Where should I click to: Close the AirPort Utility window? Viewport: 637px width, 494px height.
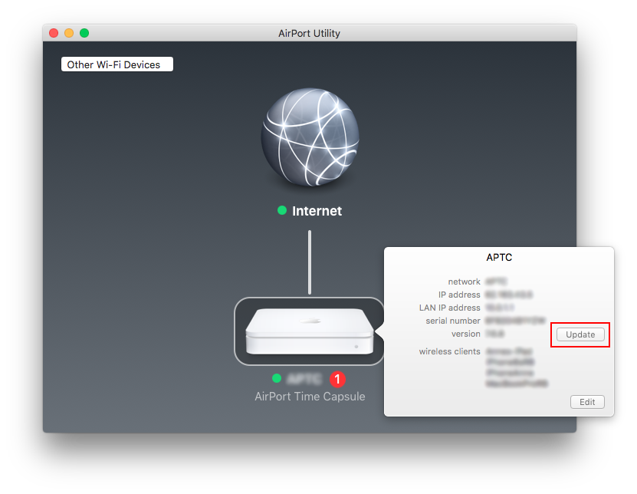tap(54, 33)
